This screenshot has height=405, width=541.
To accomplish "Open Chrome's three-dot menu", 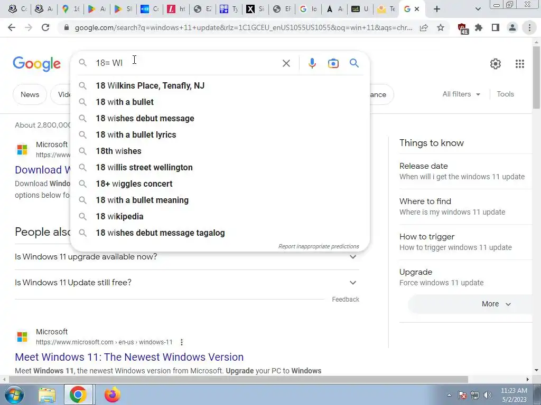I will 529,27.
